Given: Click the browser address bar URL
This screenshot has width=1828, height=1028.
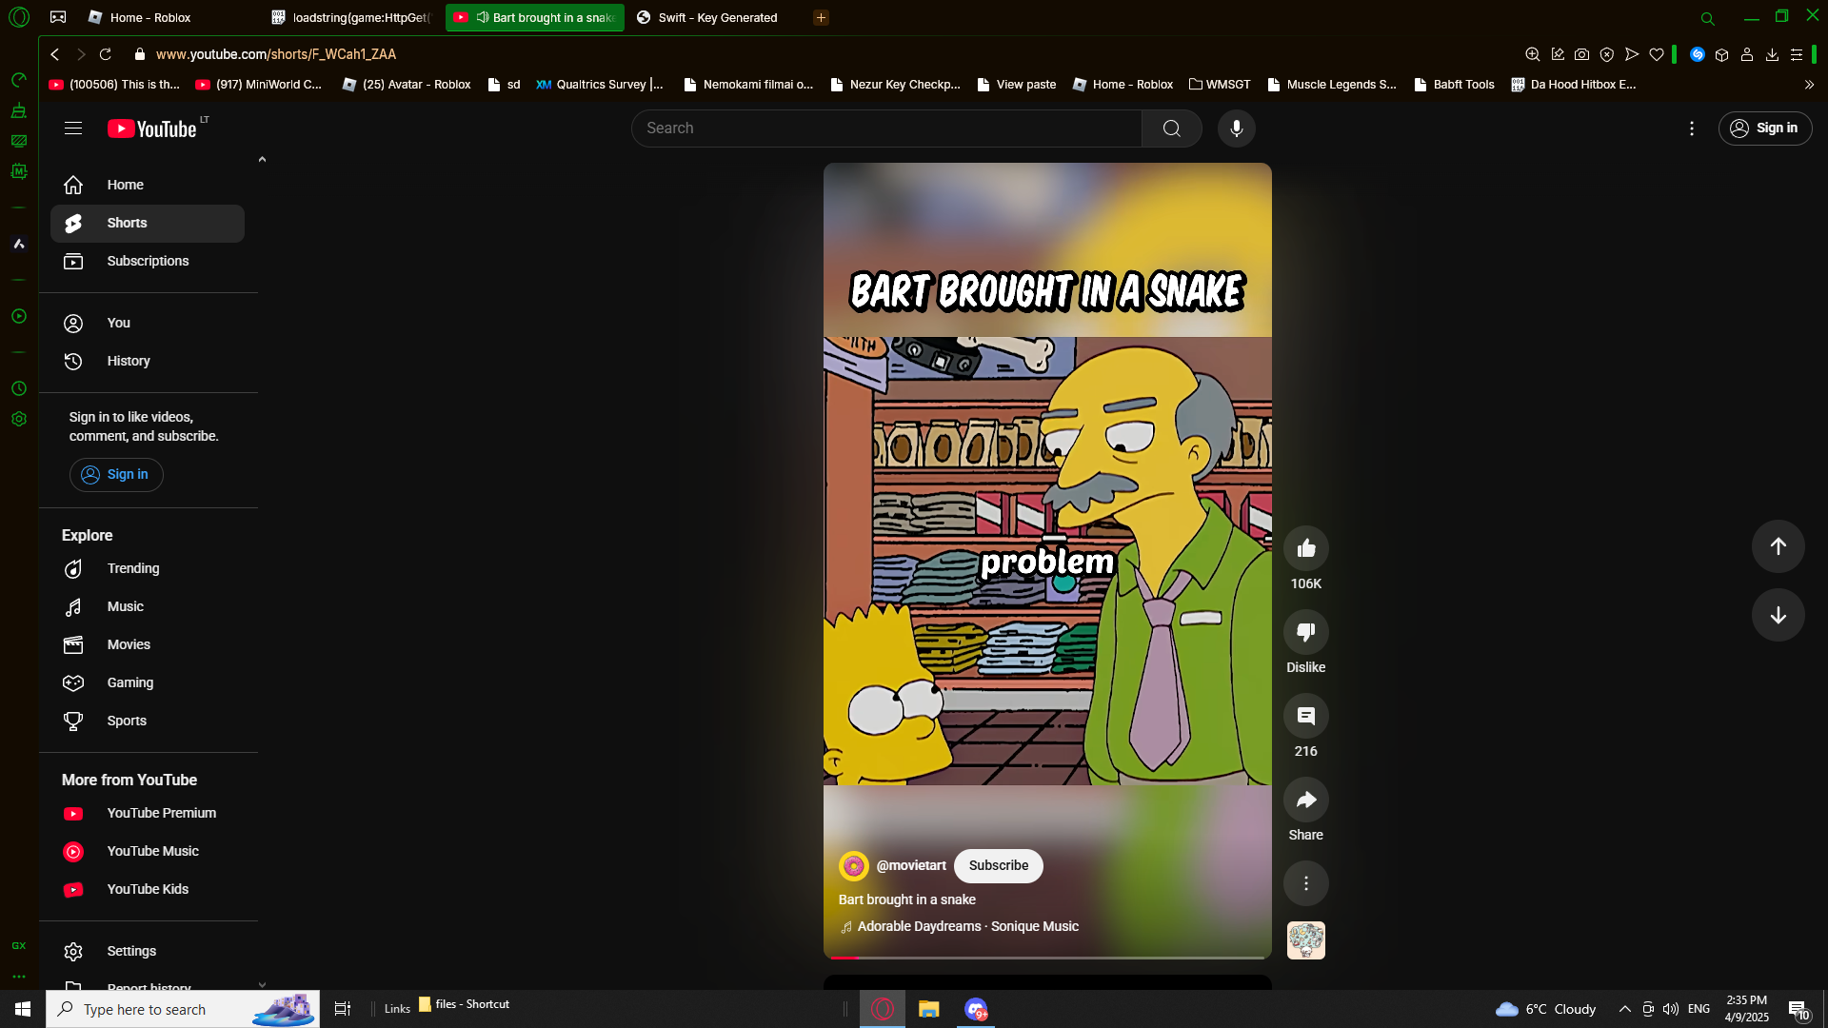Looking at the screenshot, I should coord(275,54).
